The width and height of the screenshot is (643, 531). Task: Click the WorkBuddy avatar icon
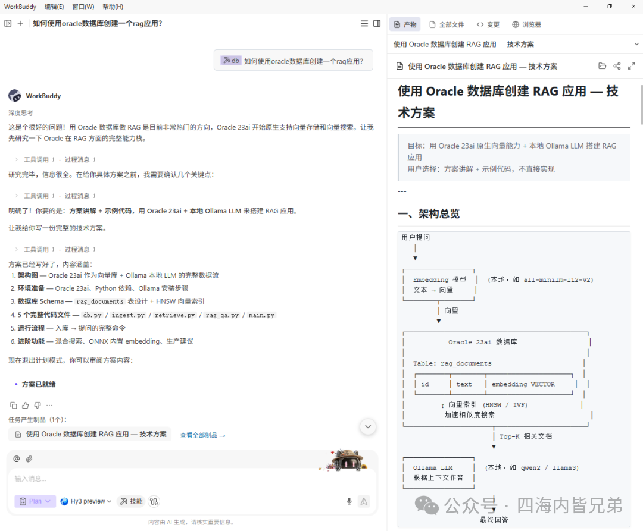pos(15,95)
